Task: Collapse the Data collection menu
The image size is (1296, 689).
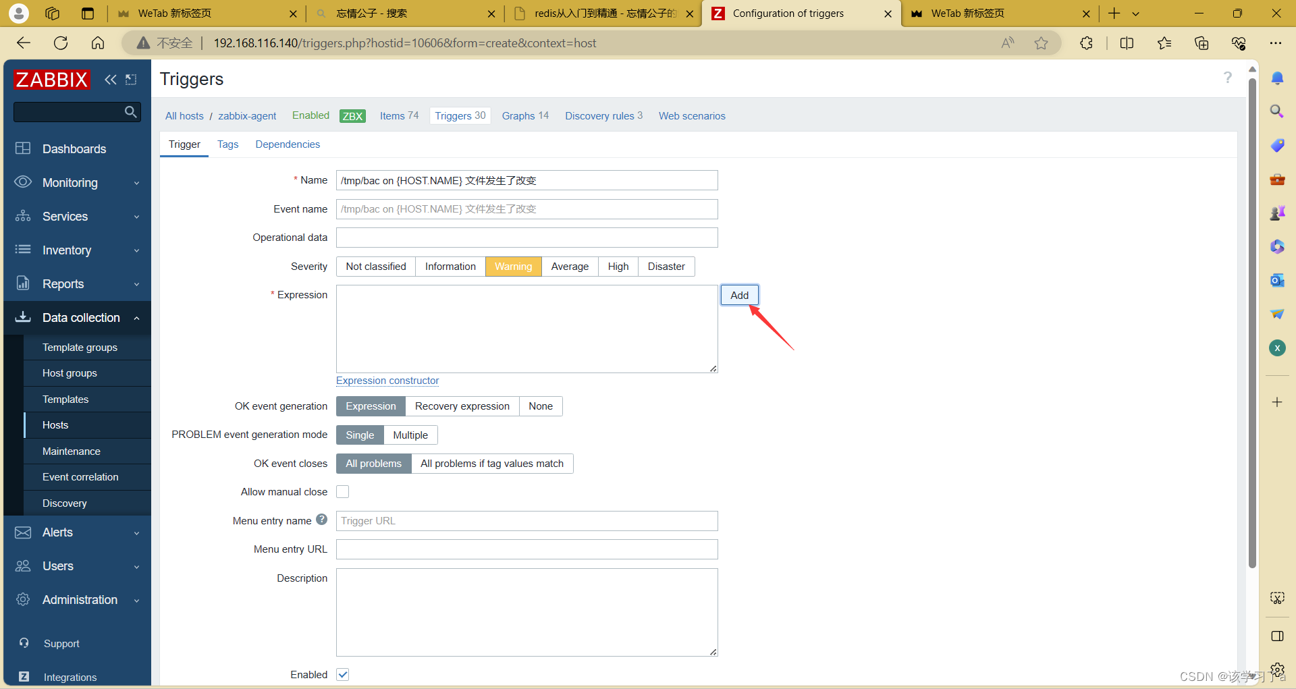Action: (77, 318)
